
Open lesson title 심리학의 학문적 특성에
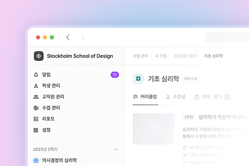point(222,117)
